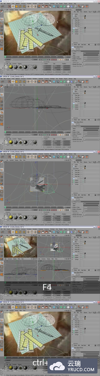Toggle Syringe visibility dots in the first screenshot
This screenshot has height=376, width=100.
(82, 34)
